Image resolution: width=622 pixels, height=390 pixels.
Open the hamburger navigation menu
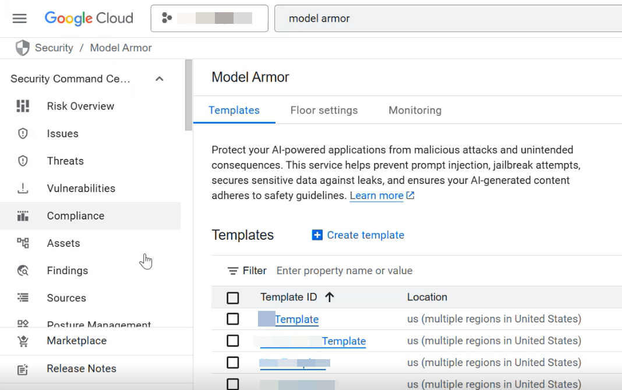(x=20, y=19)
